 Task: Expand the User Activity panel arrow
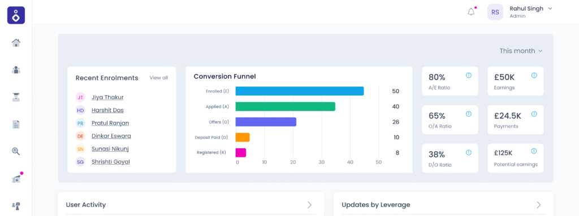pos(309,205)
